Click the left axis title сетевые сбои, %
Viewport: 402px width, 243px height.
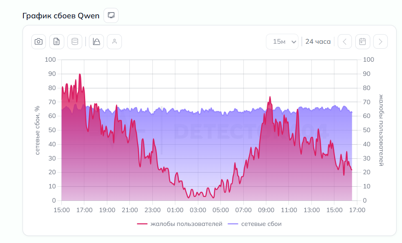coord(38,130)
